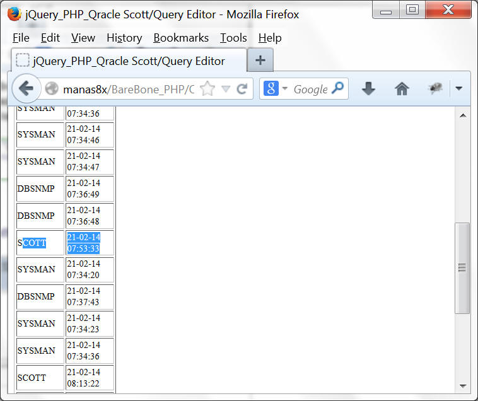Open the View menu

[x=83, y=38]
